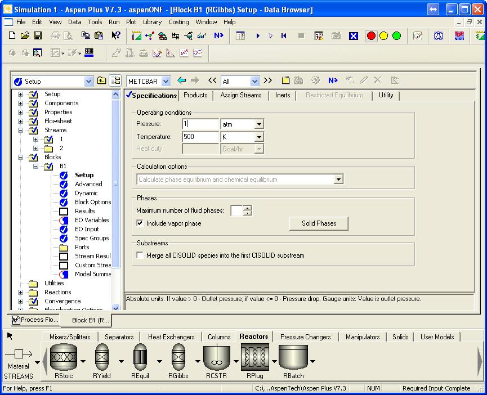The image size is (487, 395).
Task: Switch to Process Flowsheet window tab
Action: click(35, 320)
